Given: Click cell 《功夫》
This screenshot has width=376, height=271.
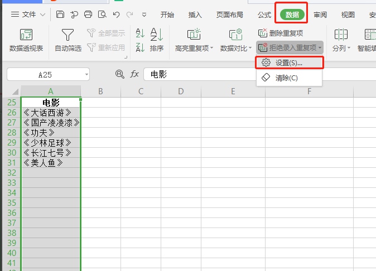Looking at the screenshot, I should [51, 133].
